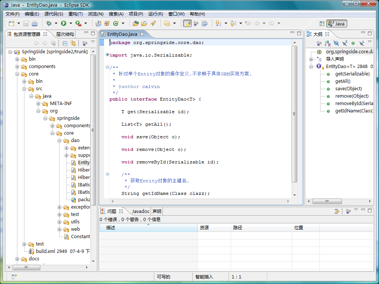
Task: Click the Save icon in the main toolbar
Action: click(26, 23)
